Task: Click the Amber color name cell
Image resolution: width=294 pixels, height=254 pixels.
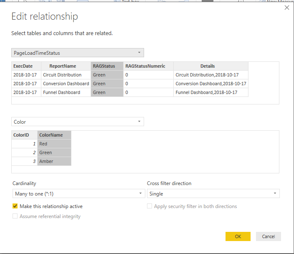Action: (54, 161)
